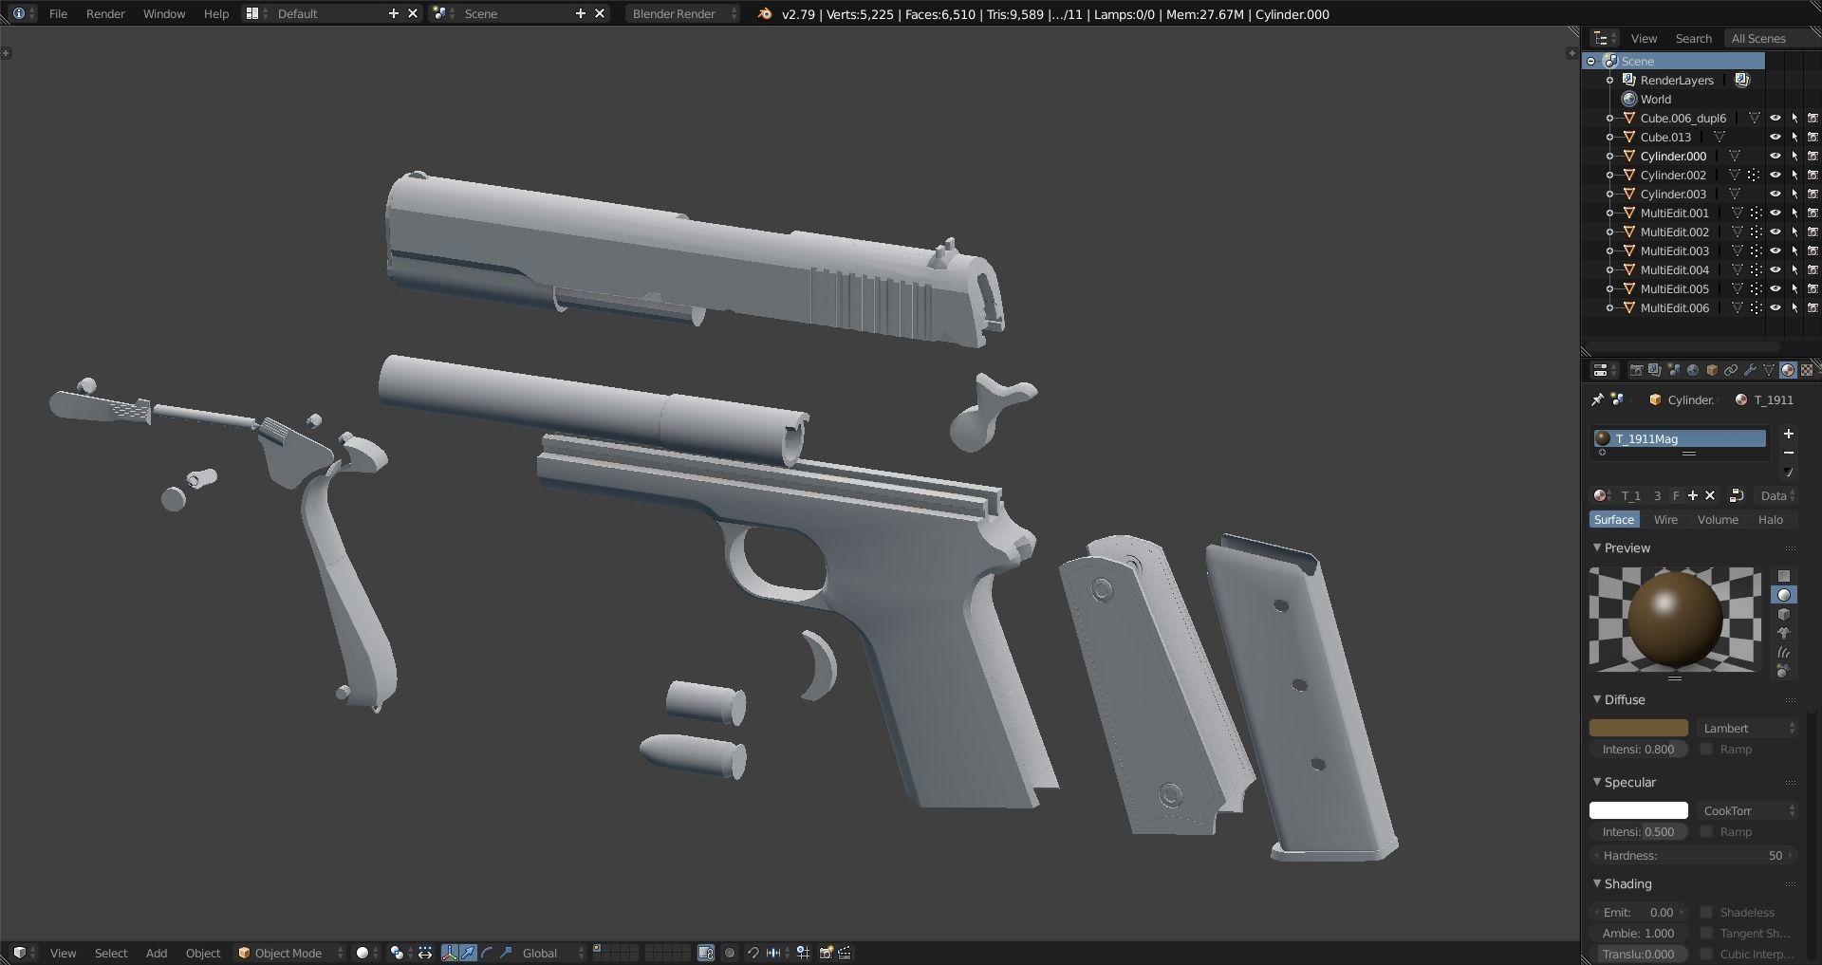The image size is (1822, 965).
Task: Toggle selectability arrow for Cylinder.002
Action: [x=1794, y=175]
